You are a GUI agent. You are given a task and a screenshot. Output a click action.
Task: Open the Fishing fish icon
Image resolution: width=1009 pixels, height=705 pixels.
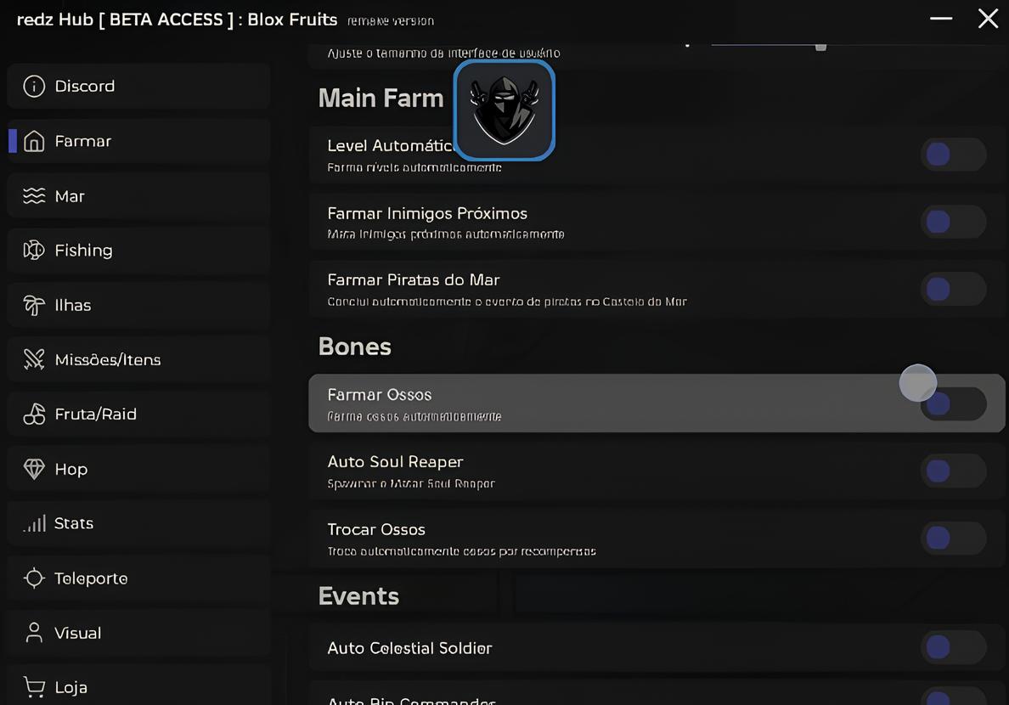point(34,250)
